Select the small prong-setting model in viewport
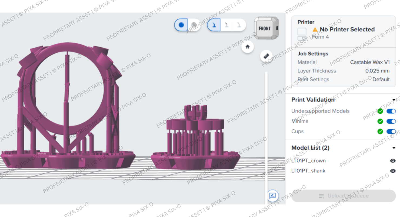This screenshot has height=217, width=400. point(195,137)
